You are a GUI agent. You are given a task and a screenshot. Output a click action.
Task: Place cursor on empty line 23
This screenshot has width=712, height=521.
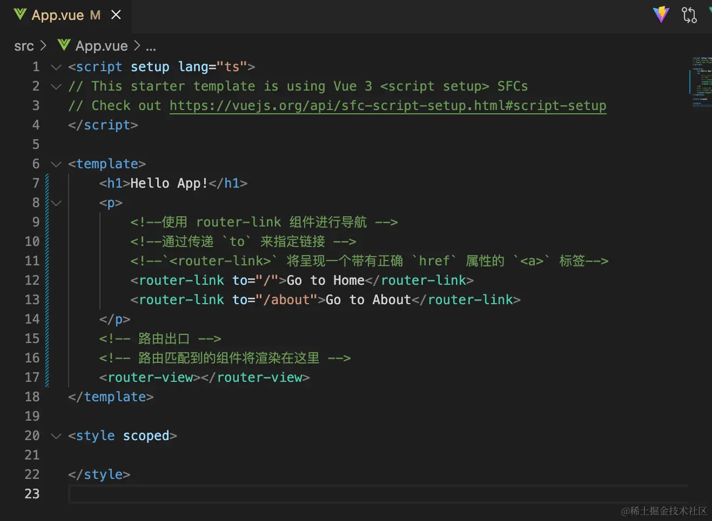(324, 494)
